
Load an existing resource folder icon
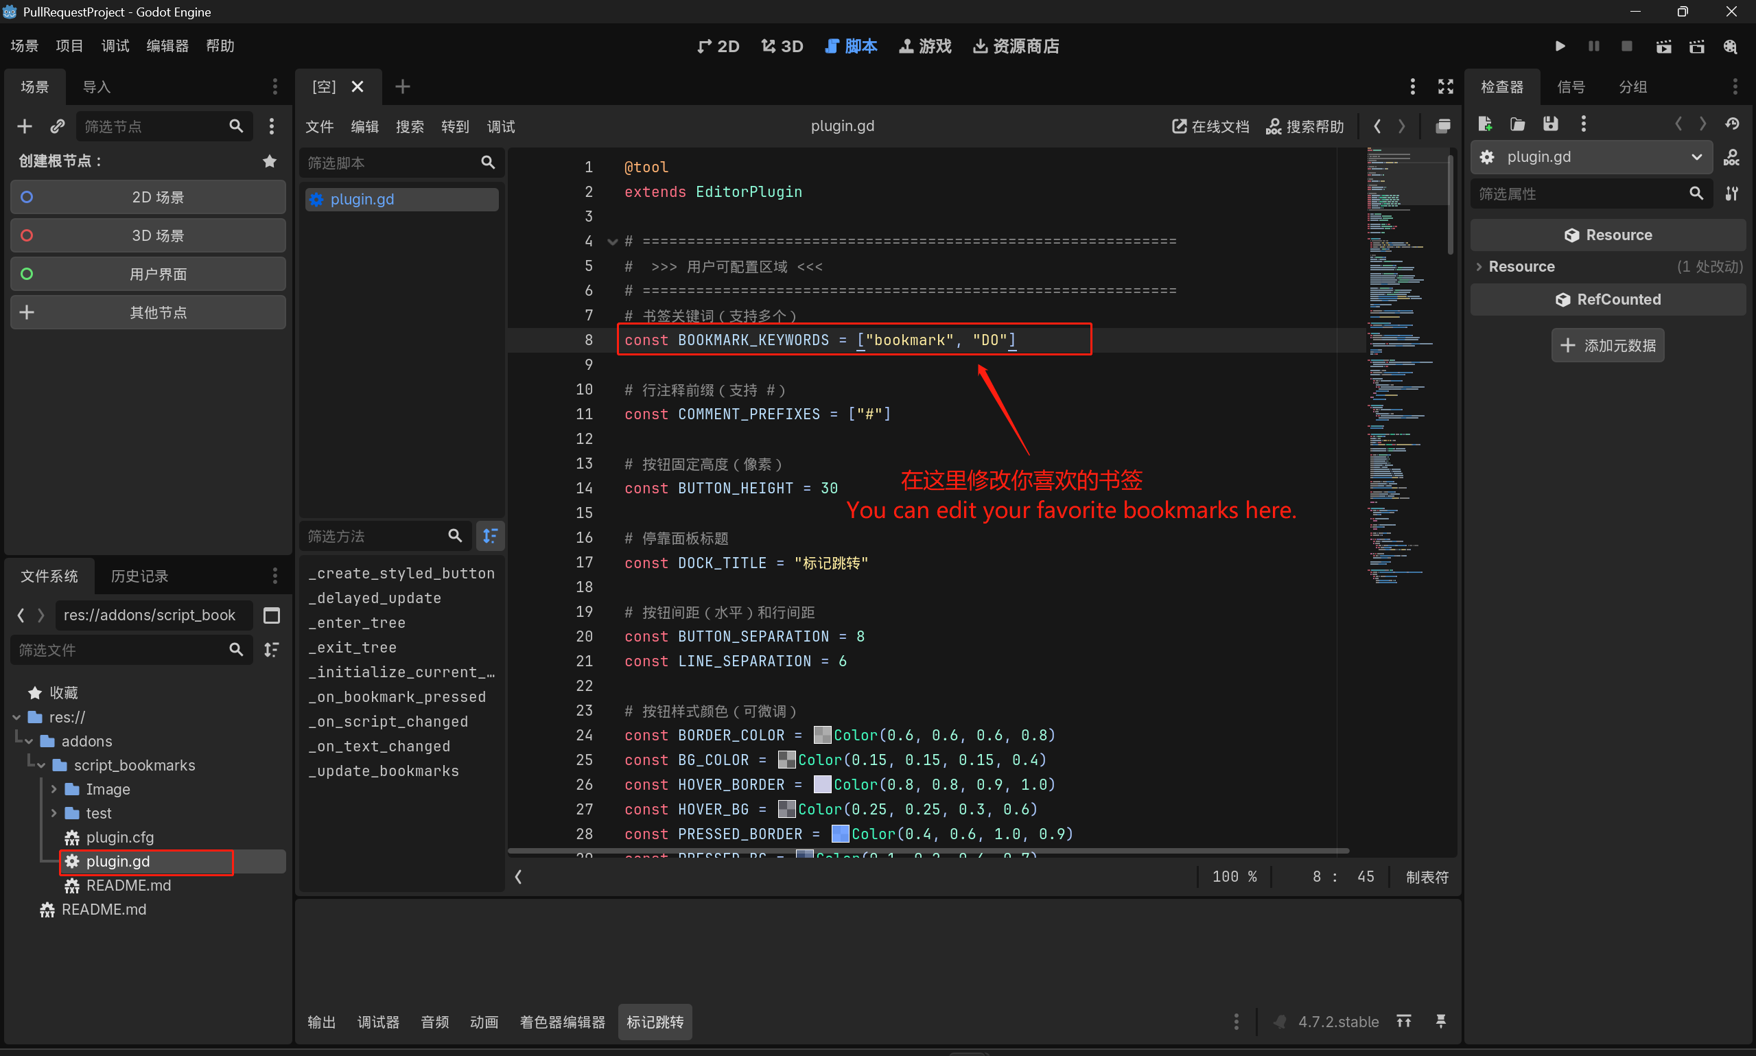coord(1518,124)
